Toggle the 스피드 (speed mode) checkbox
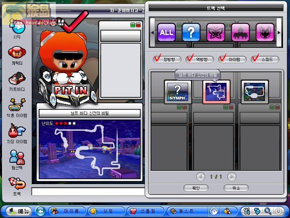The width and height of the screenshot is (290, 218). pyautogui.click(x=255, y=58)
